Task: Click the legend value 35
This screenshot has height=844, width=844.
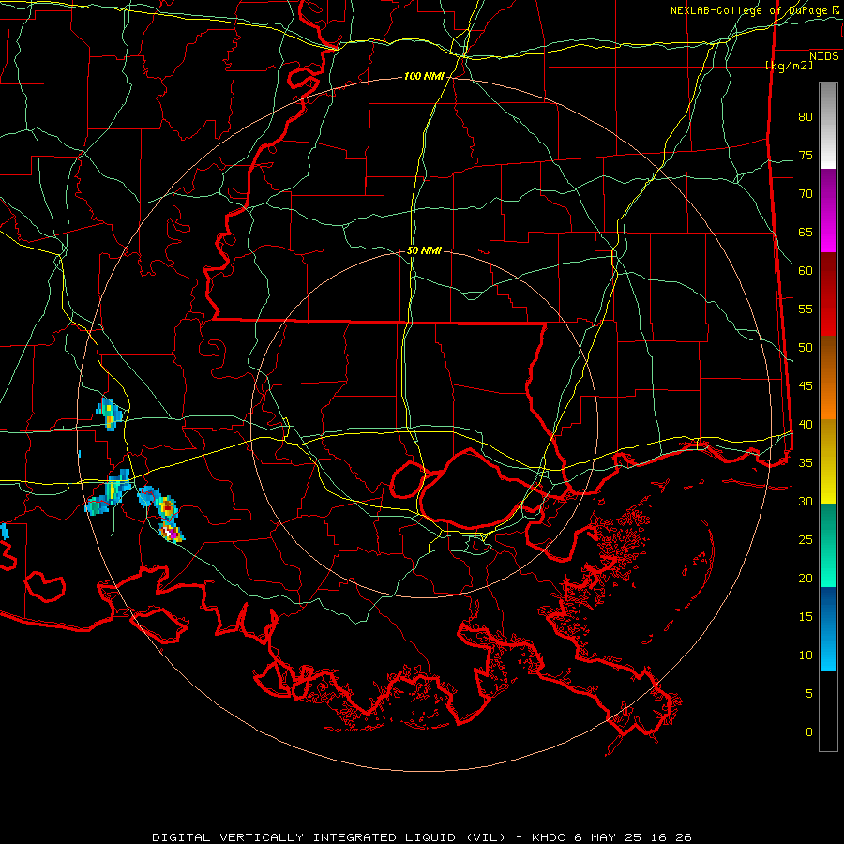Action: [806, 463]
